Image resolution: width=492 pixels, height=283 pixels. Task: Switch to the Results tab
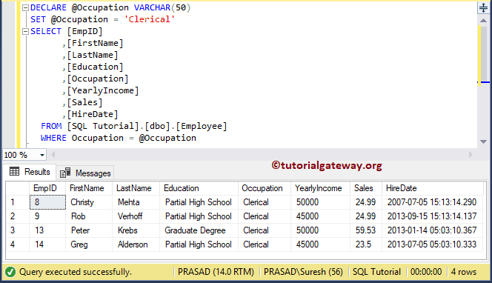click(30, 172)
